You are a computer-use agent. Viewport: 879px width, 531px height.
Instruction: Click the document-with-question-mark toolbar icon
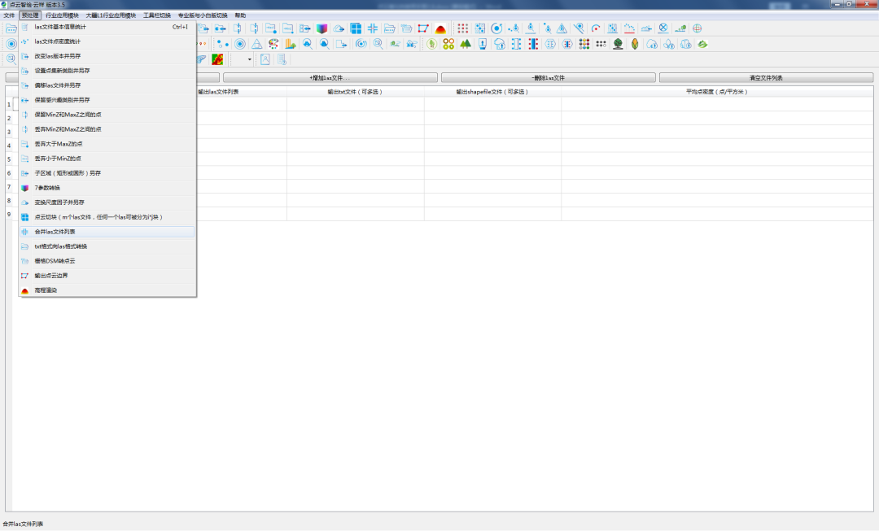pos(282,59)
